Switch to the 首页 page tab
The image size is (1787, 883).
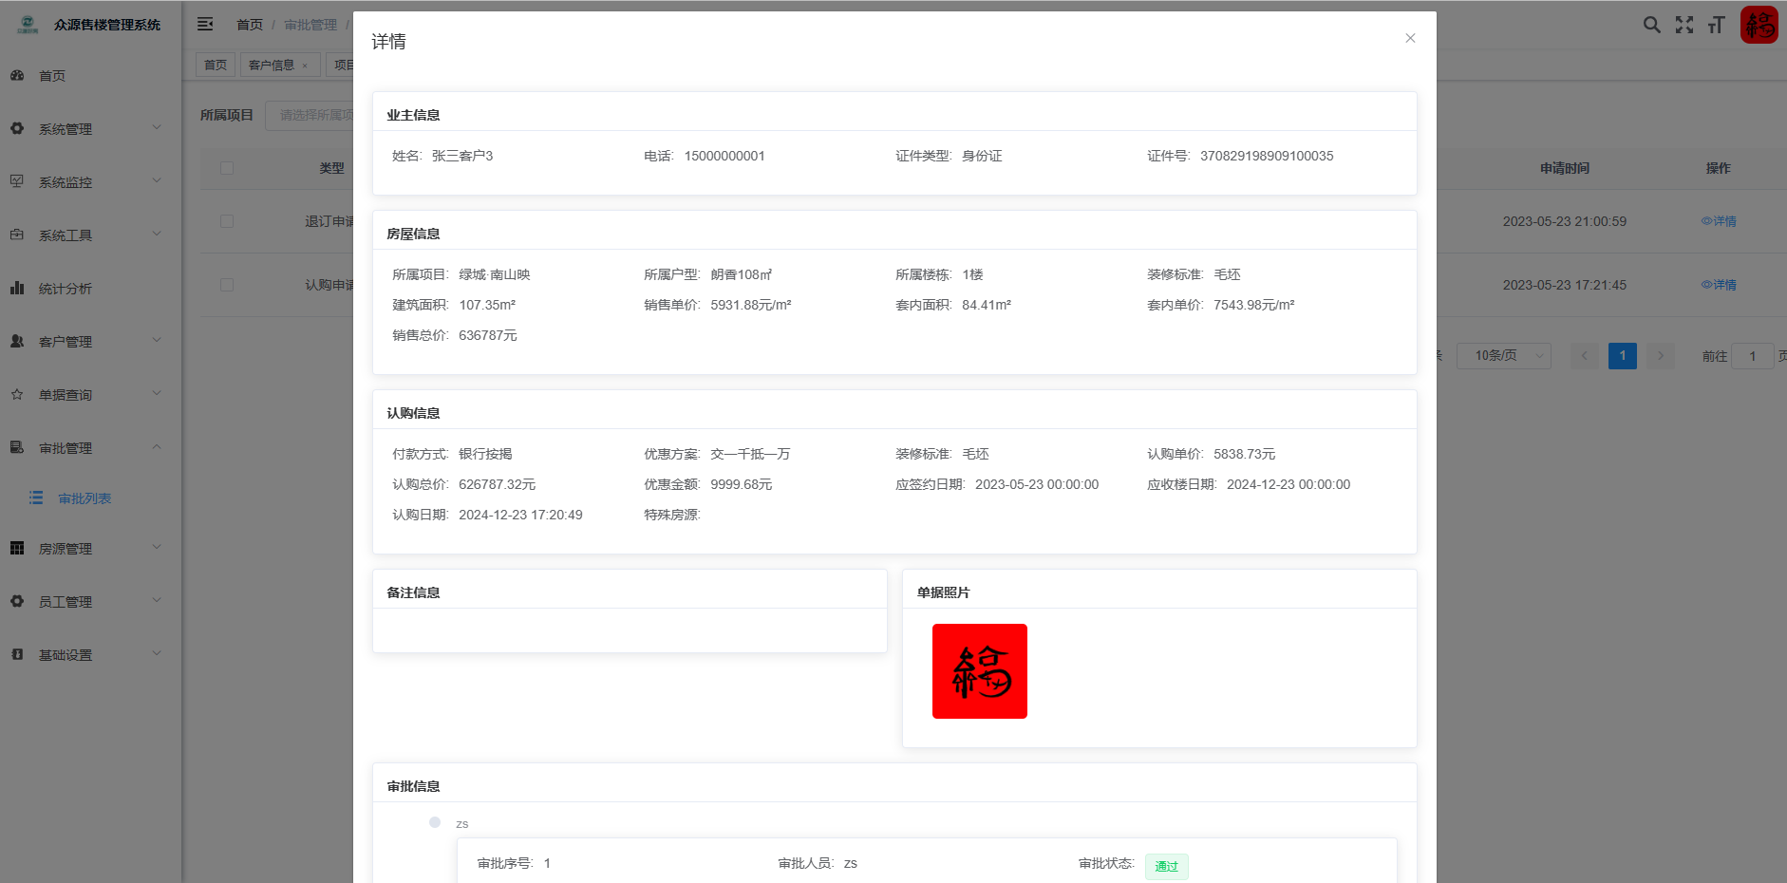pos(216,65)
